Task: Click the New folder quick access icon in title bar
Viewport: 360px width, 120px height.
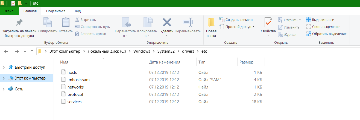Action: tap(20, 3)
